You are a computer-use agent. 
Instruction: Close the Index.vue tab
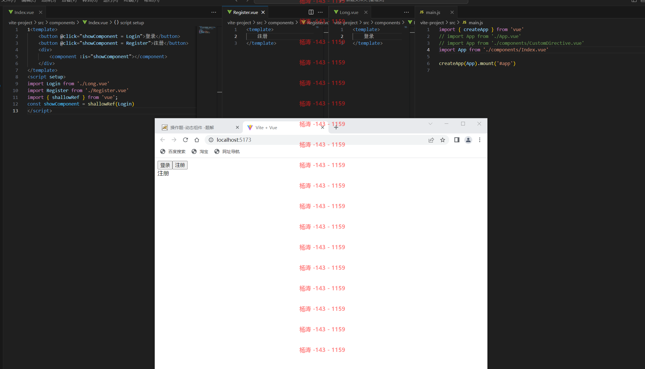[40, 12]
